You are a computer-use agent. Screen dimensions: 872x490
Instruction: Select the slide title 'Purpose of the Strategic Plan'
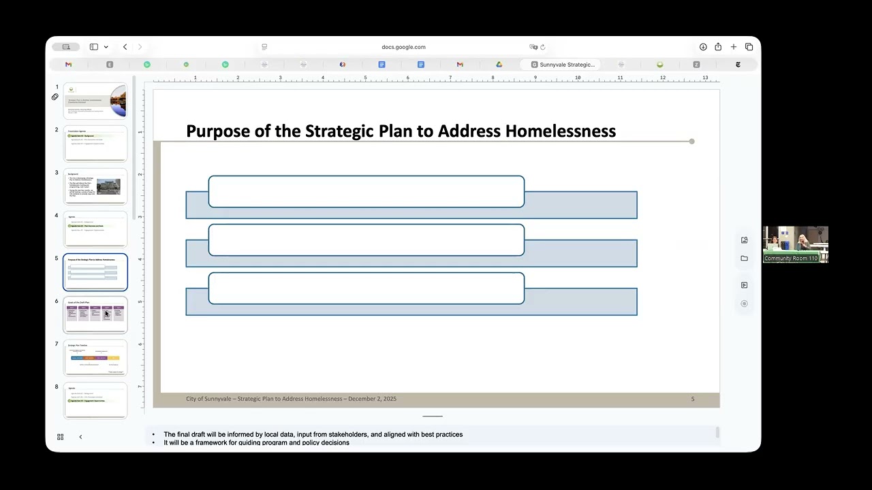(401, 131)
